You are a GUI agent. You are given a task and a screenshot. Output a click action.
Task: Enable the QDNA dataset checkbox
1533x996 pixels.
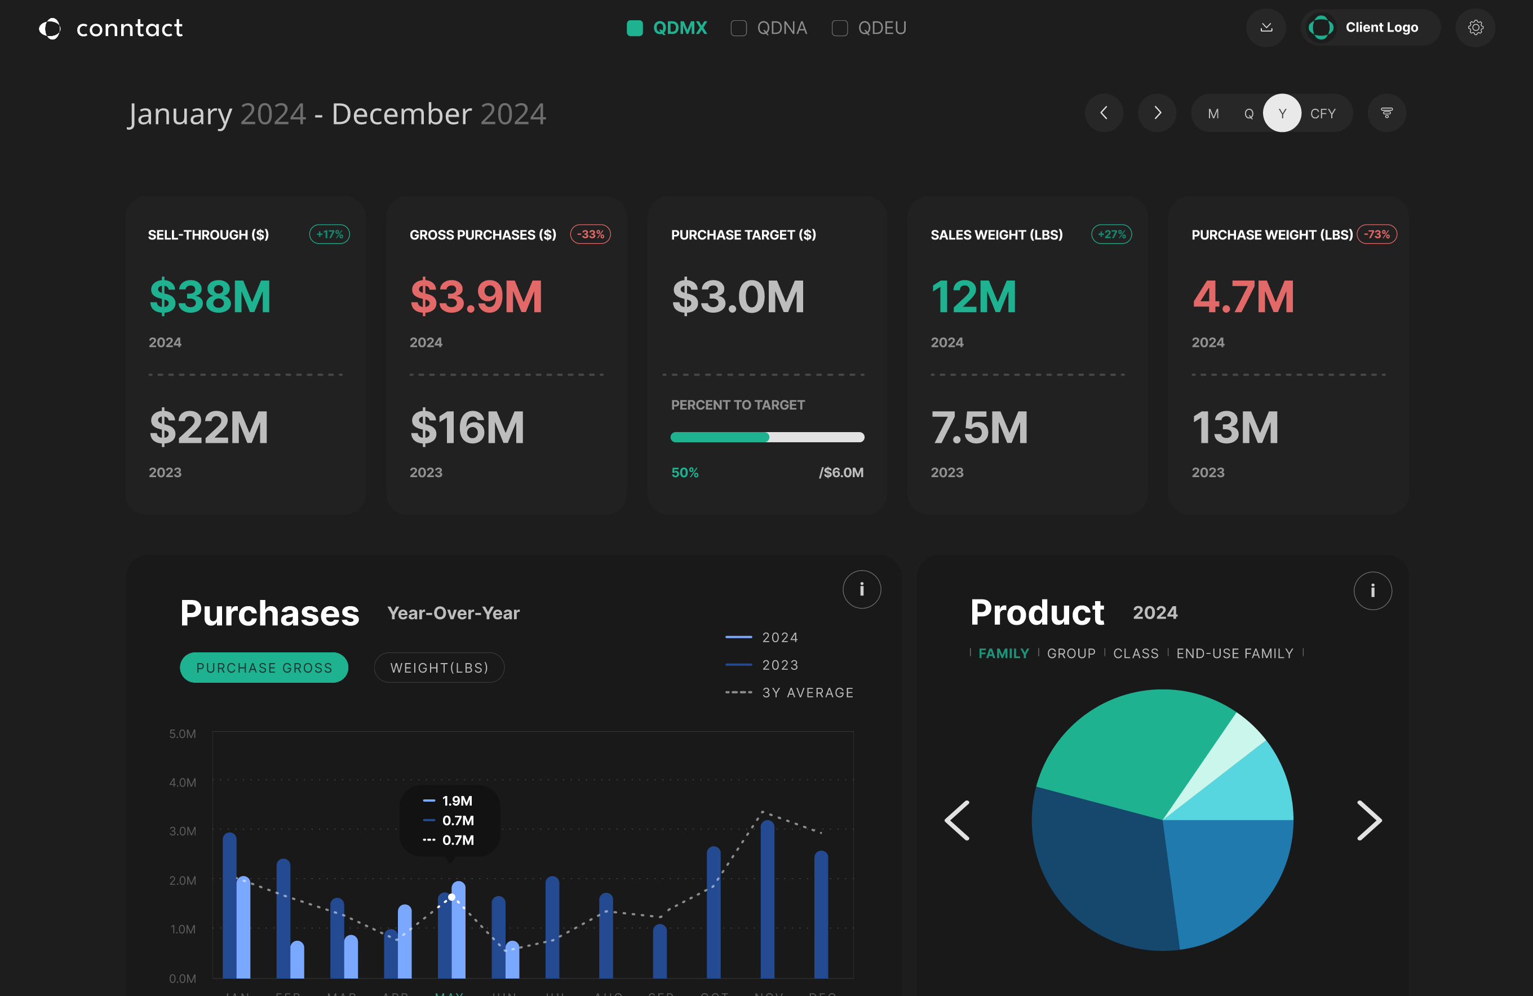tap(738, 28)
